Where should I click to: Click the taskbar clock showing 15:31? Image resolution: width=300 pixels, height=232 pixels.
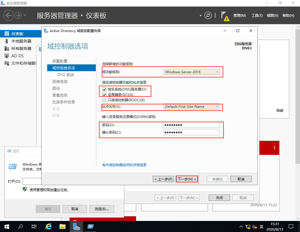pyautogui.click(x=275, y=227)
